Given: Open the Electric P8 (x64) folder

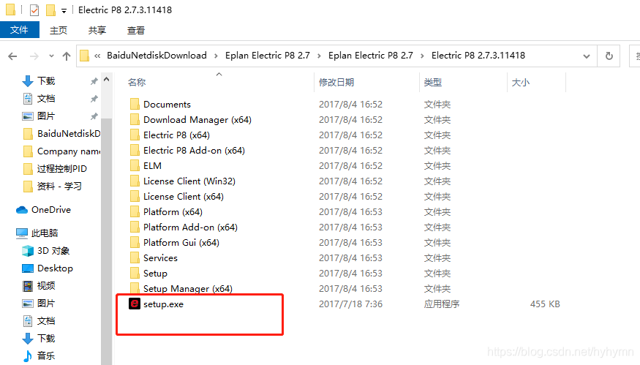Looking at the screenshot, I should pyautogui.click(x=176, y=135).
